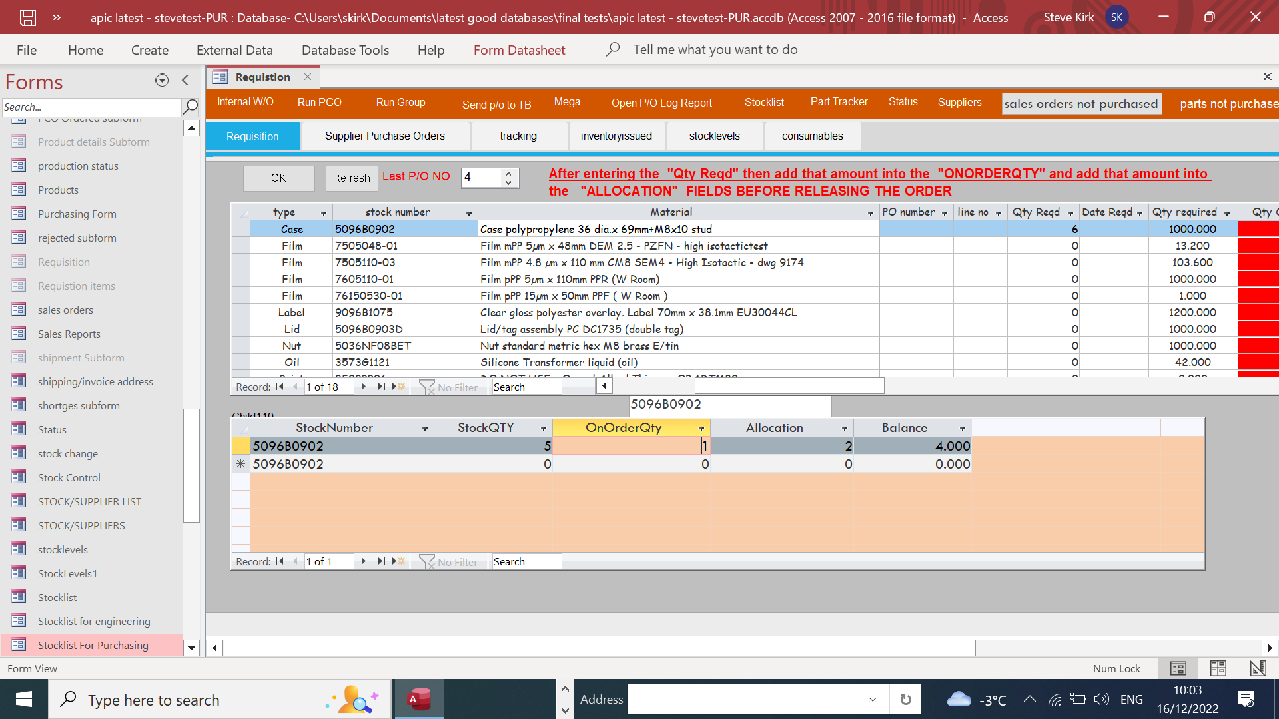
Task: Click the Save icon in title bar
Action: (27, 17)
